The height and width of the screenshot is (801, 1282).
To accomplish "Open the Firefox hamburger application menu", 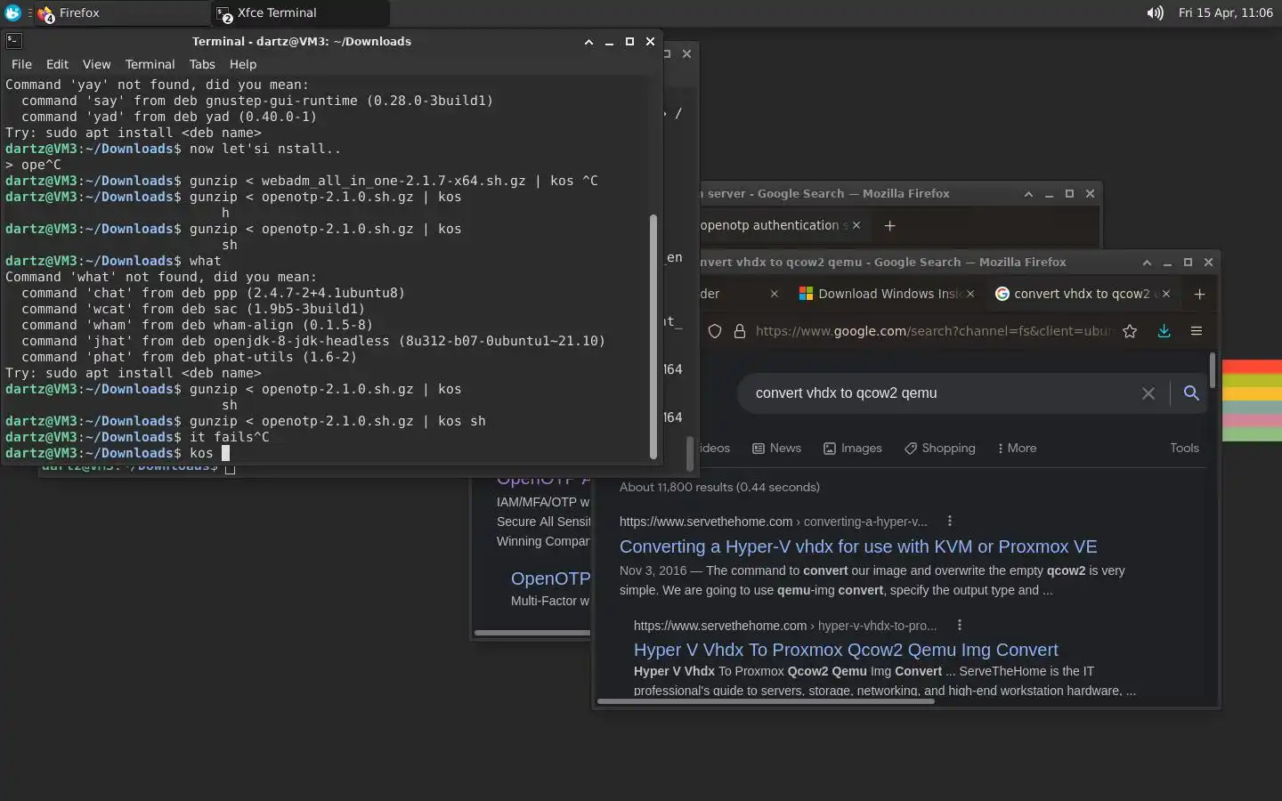I will 1197,331.
